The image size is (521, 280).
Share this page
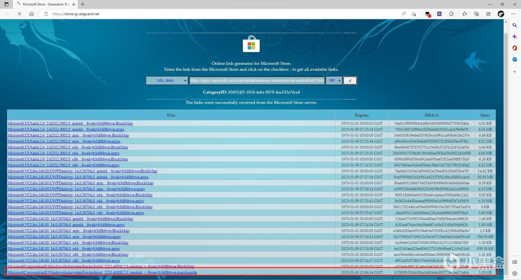tap(488, 14)
